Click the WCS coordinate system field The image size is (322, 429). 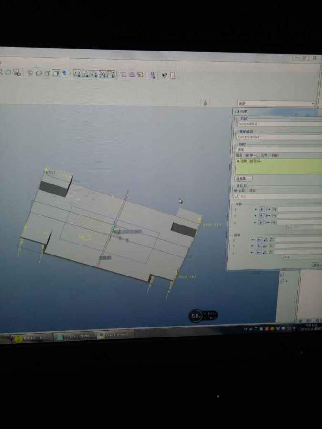pyautogui.click(x=278, y=196)
